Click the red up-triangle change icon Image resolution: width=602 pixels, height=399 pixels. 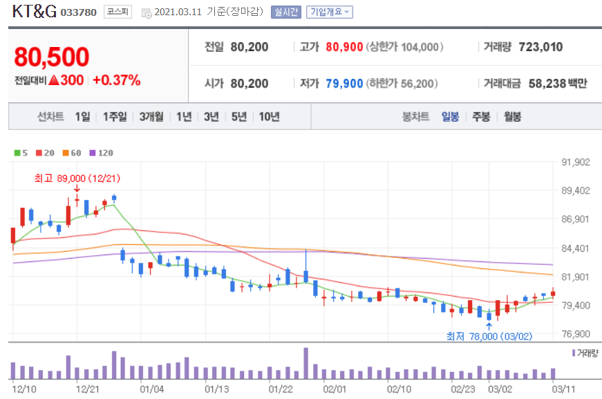[54, 80]
